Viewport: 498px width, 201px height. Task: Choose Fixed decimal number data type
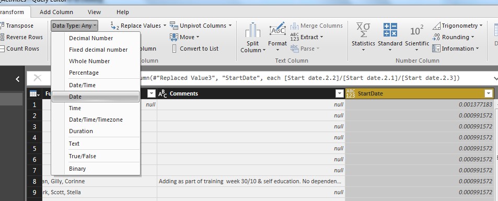(x=96, y=50)
